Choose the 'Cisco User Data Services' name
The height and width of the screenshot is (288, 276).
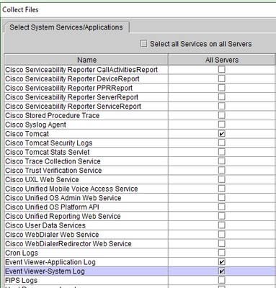(x=45, y=225)
